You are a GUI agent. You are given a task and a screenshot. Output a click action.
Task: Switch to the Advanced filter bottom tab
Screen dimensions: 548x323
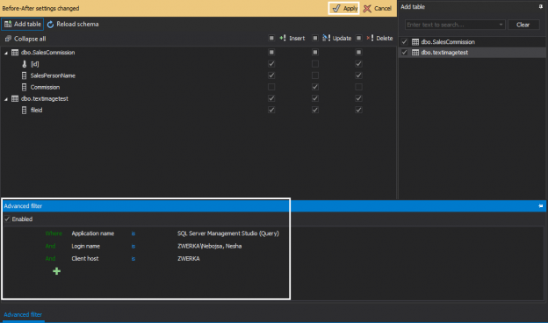(x=23, y=314)
